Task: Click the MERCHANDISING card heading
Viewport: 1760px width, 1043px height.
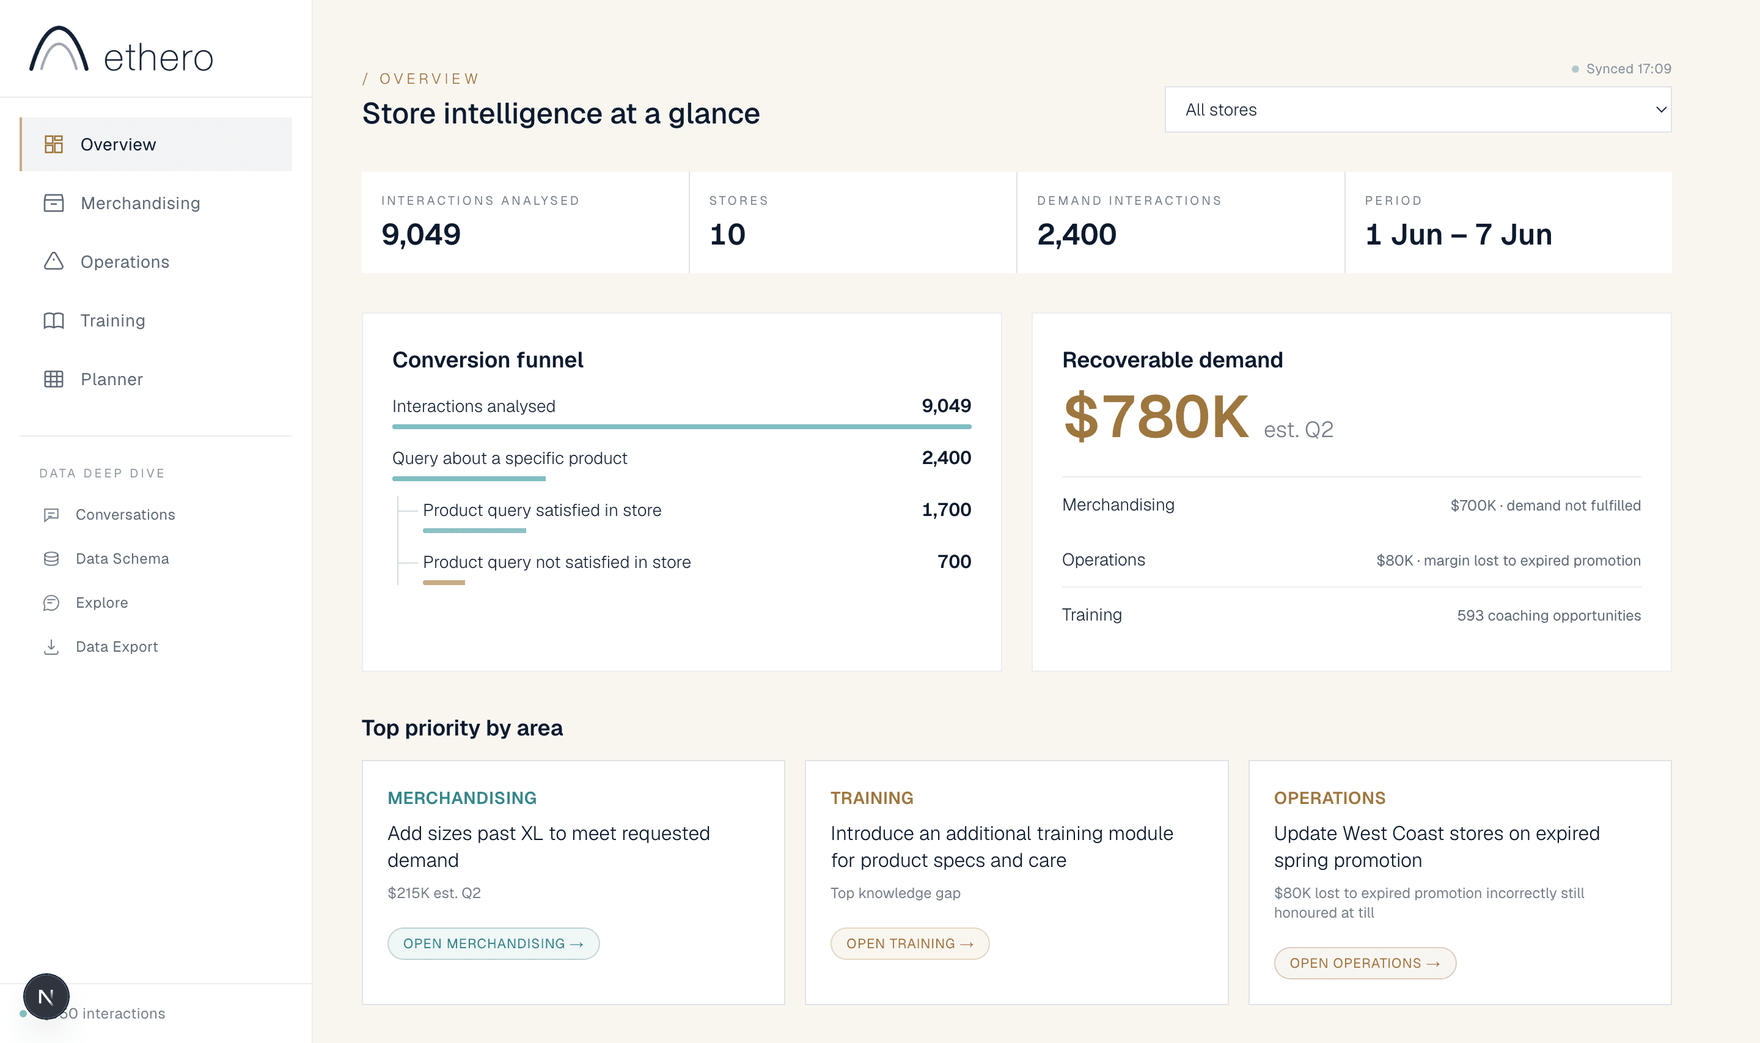Action: coord(461,798)
